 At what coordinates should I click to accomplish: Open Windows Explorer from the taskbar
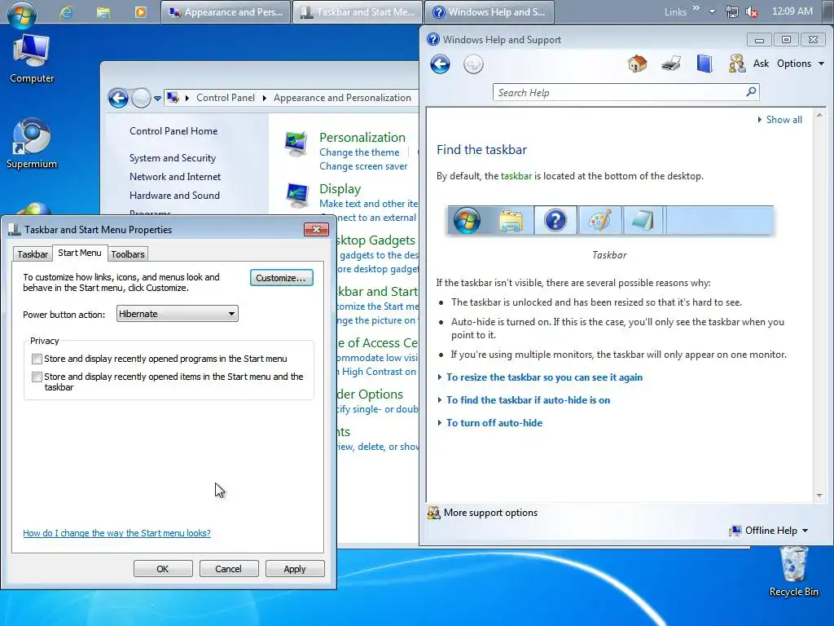pos(103,12)
